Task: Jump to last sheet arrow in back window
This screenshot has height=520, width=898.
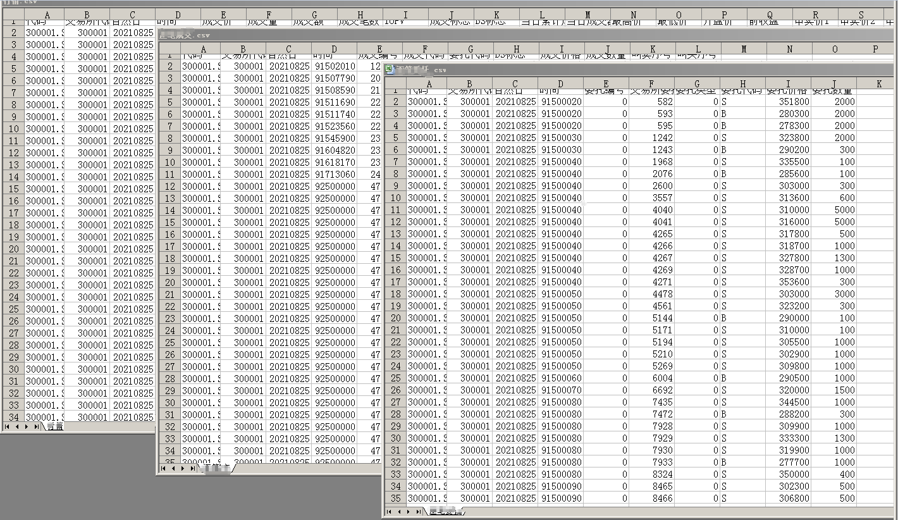Action: pos(37,426)
